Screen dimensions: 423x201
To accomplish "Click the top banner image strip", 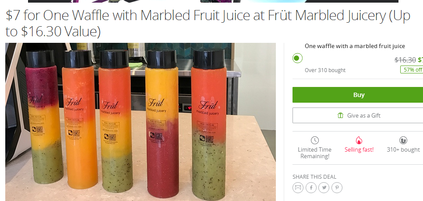I will [x=213, y=1].
